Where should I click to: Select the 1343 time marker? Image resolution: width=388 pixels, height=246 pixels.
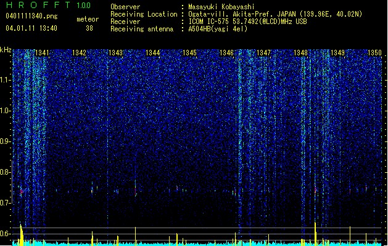click(x=116, y=53)
